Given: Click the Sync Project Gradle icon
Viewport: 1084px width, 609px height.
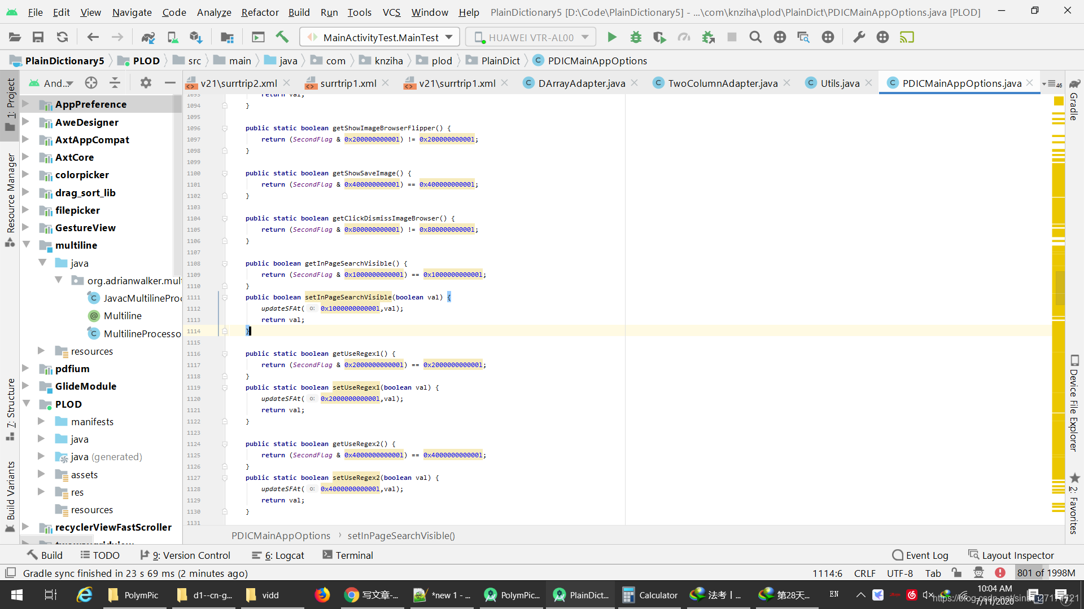Looking at the screenshot, I should 148,37.
